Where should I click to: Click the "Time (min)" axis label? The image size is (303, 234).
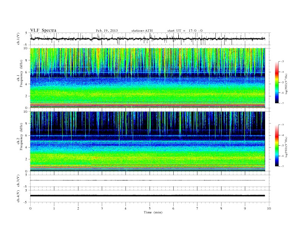[153, 212]
